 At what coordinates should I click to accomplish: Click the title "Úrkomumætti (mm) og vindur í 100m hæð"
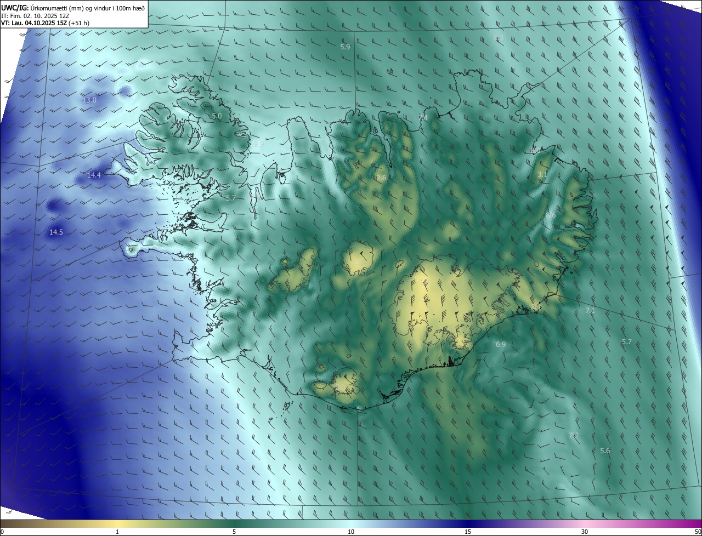click(88, 8)
